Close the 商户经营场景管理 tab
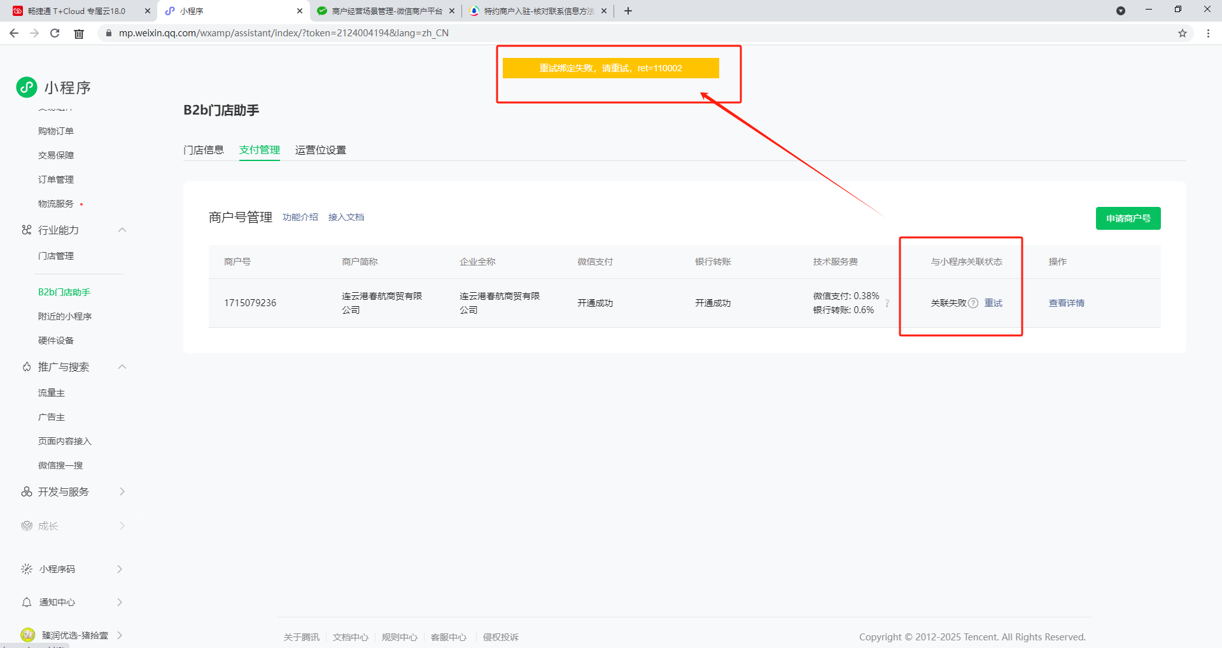 coord(452,11)
